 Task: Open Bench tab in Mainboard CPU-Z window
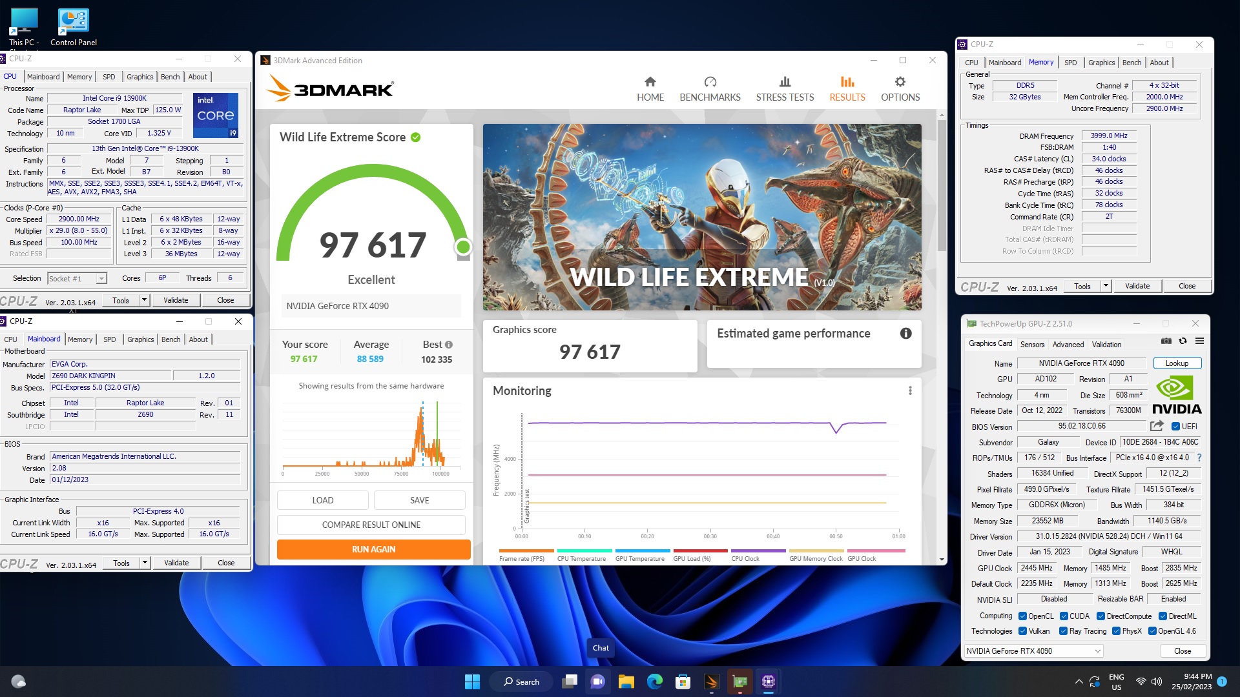click(170, 339)
